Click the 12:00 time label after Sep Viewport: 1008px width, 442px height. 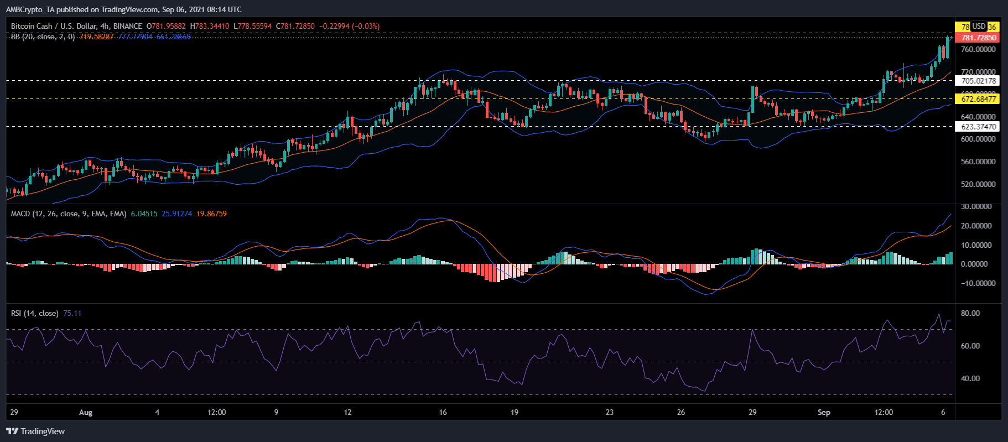point(884,412)
